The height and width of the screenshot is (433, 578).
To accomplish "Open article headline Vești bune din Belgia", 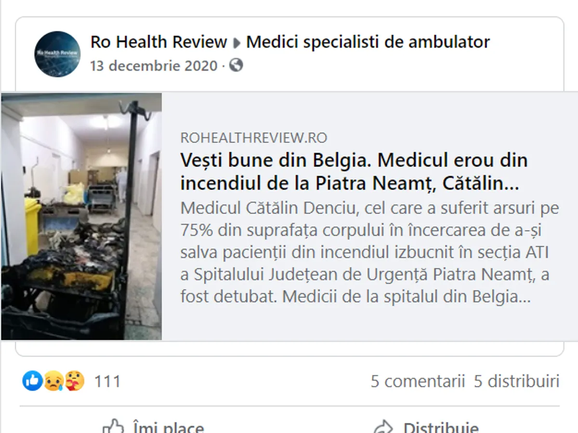I will tap(354, 171).
